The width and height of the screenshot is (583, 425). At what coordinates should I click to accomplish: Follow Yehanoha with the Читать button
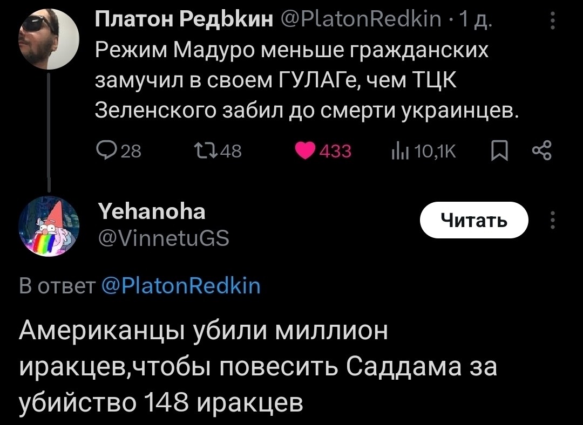[x=473, y=220]
